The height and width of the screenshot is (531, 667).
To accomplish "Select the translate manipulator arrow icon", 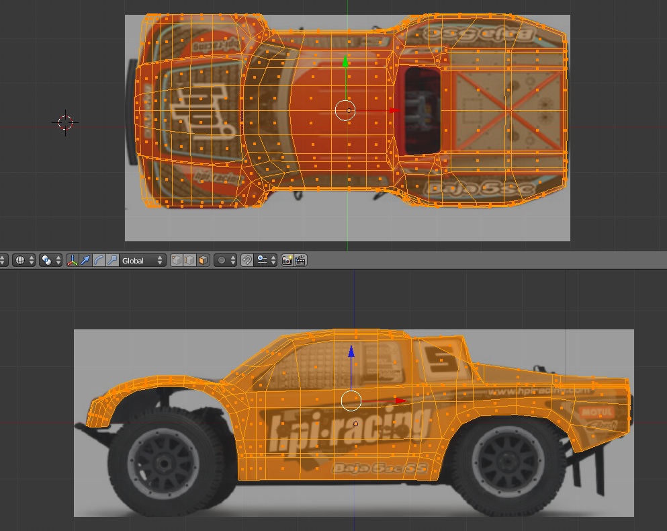I will click(x=85, y=260).
